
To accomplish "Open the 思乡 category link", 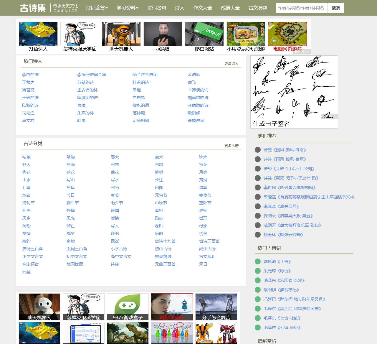I will click(27, 218).
